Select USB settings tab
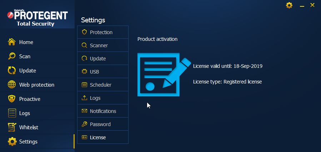Image resolution: width=321 pixels, height=152 pixels. click(102, 72)
